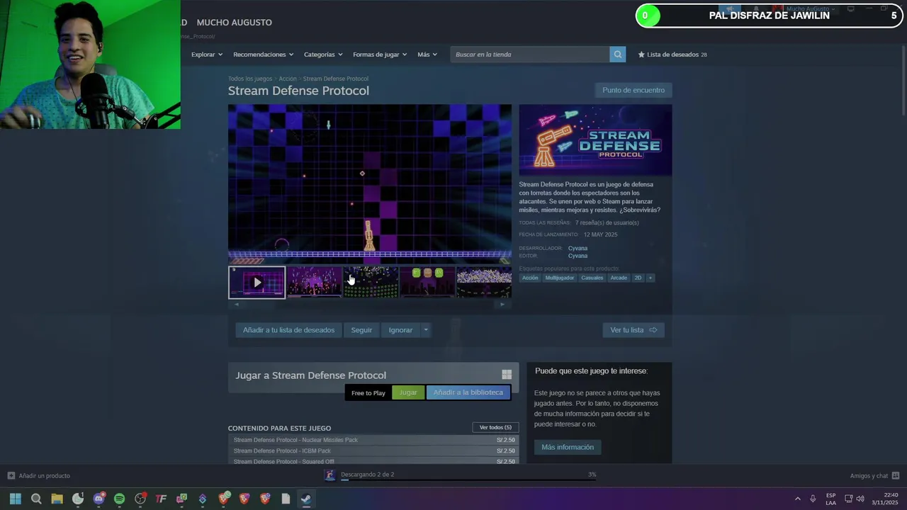Click the wishlist star icon
Screen dimensions: 907x510
click(x=641, y=55)
